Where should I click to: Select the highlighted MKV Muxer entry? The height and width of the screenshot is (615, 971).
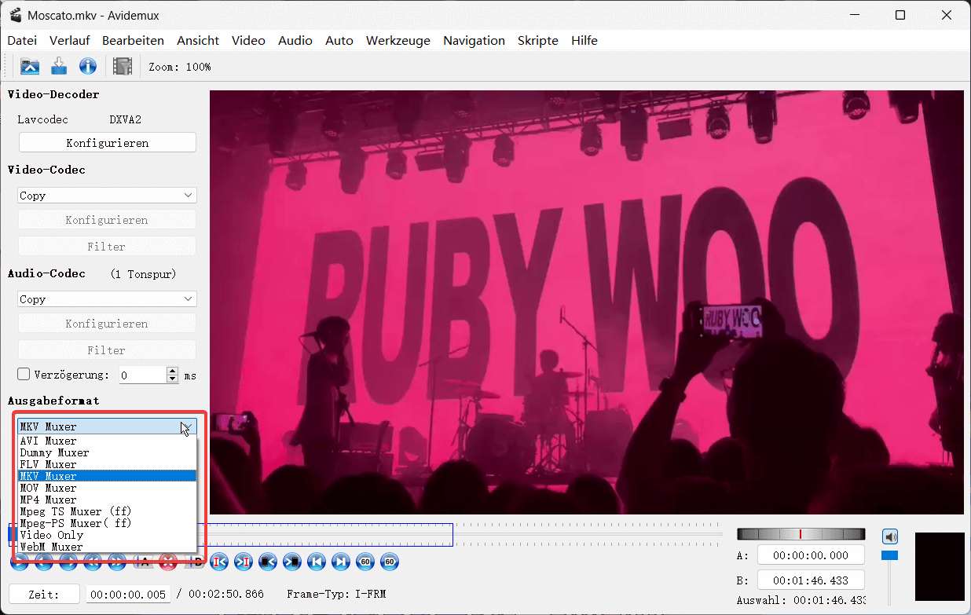[107, 476]
